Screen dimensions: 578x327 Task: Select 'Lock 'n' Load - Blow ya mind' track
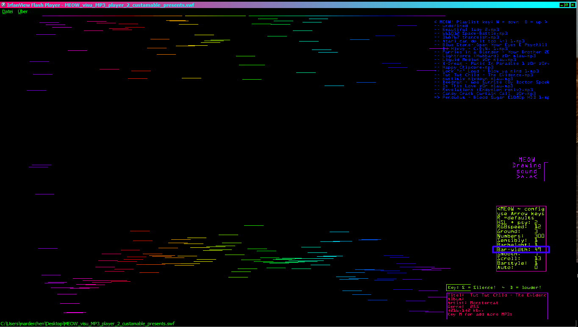(486, 71)
